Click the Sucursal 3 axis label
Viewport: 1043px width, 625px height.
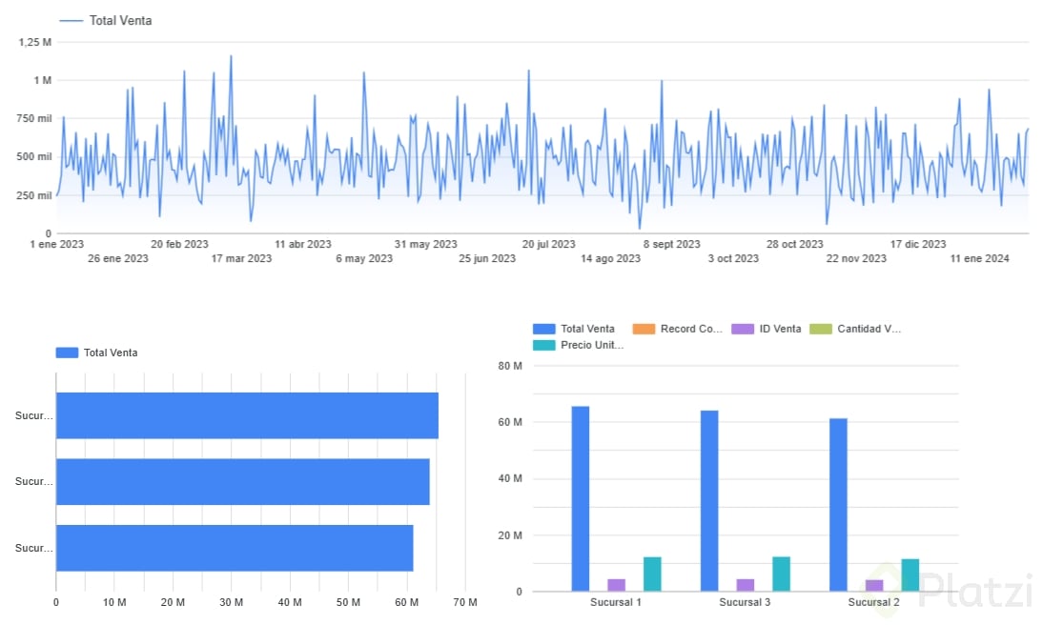pos(745,602)
